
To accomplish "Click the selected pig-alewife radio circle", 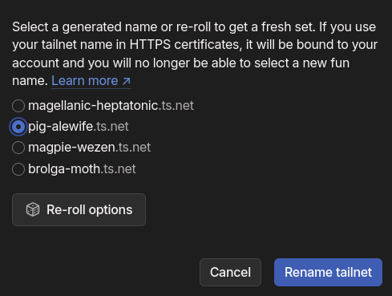I will click(18, 127).
